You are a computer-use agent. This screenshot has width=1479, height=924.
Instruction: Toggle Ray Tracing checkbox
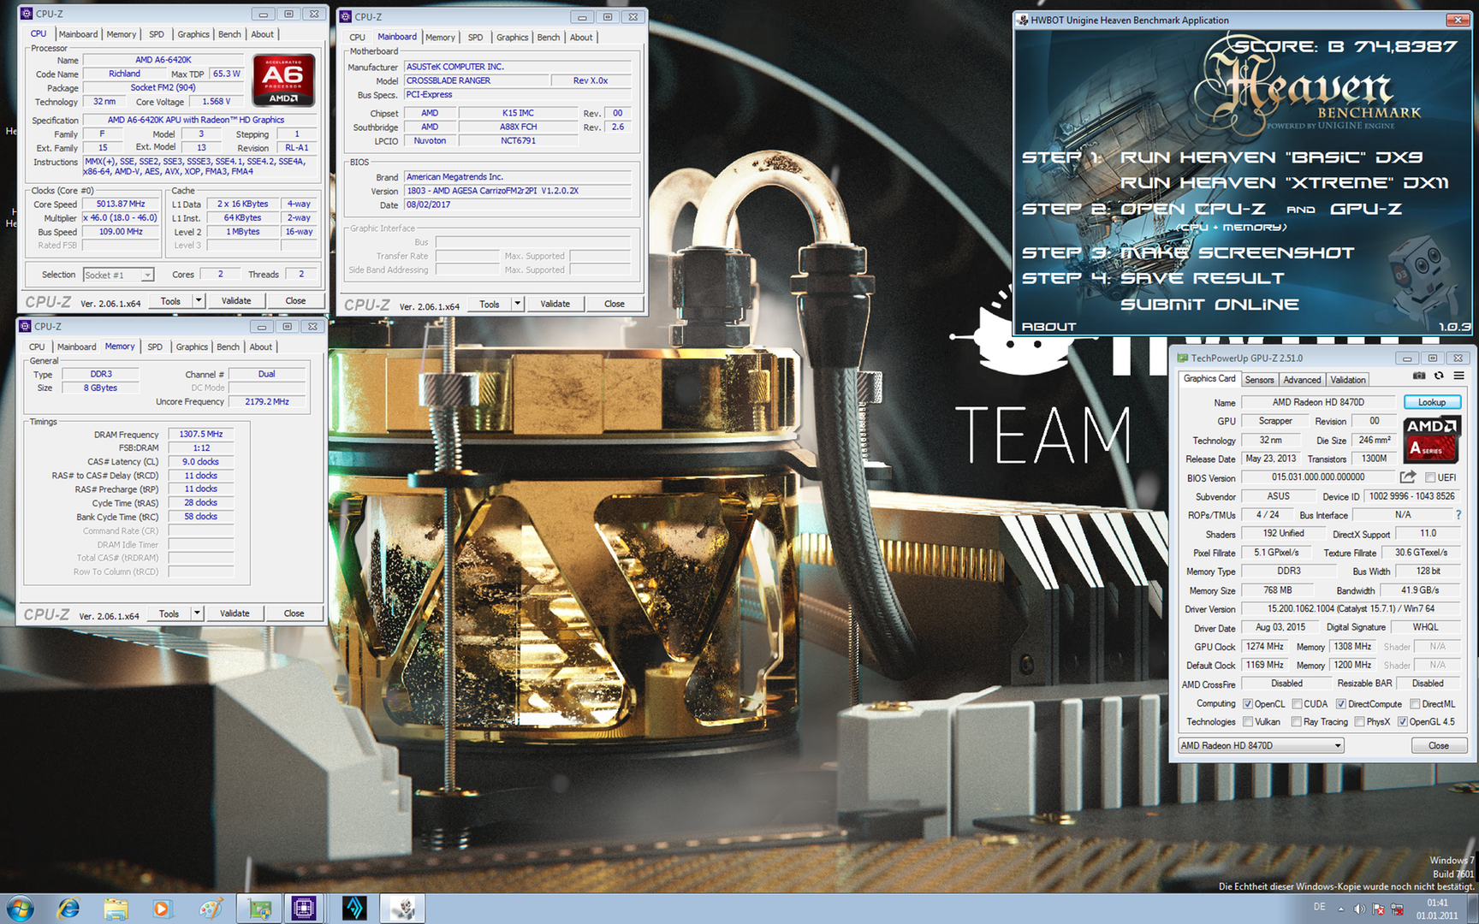1297,722
